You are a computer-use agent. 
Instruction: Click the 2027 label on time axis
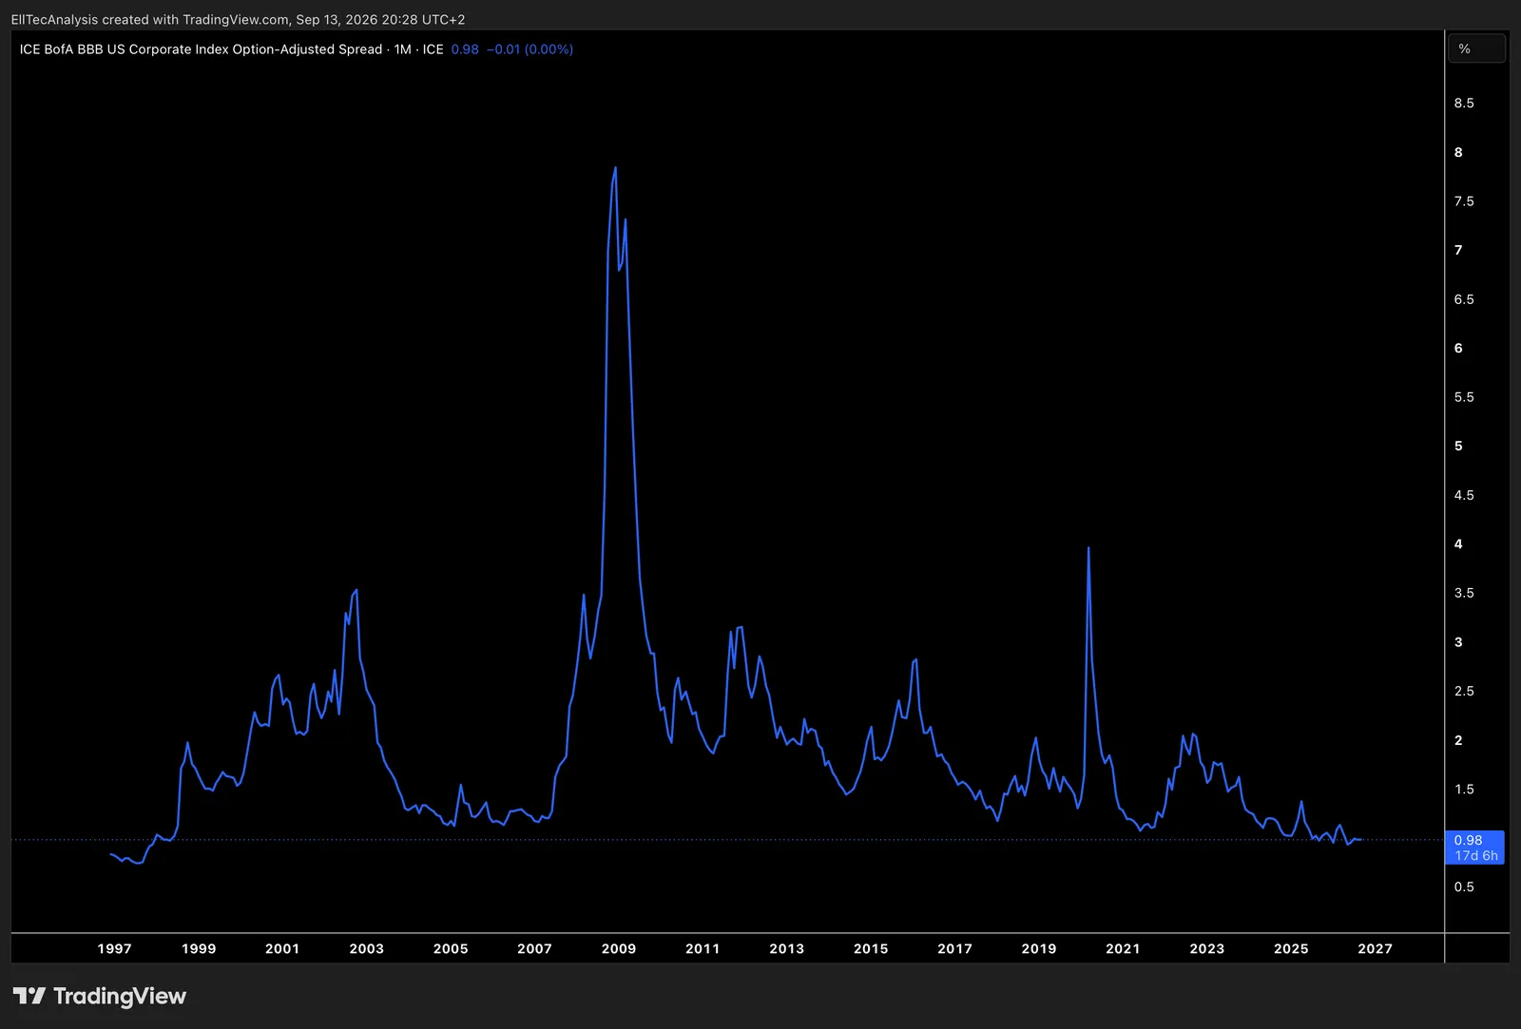[1376, 948]
